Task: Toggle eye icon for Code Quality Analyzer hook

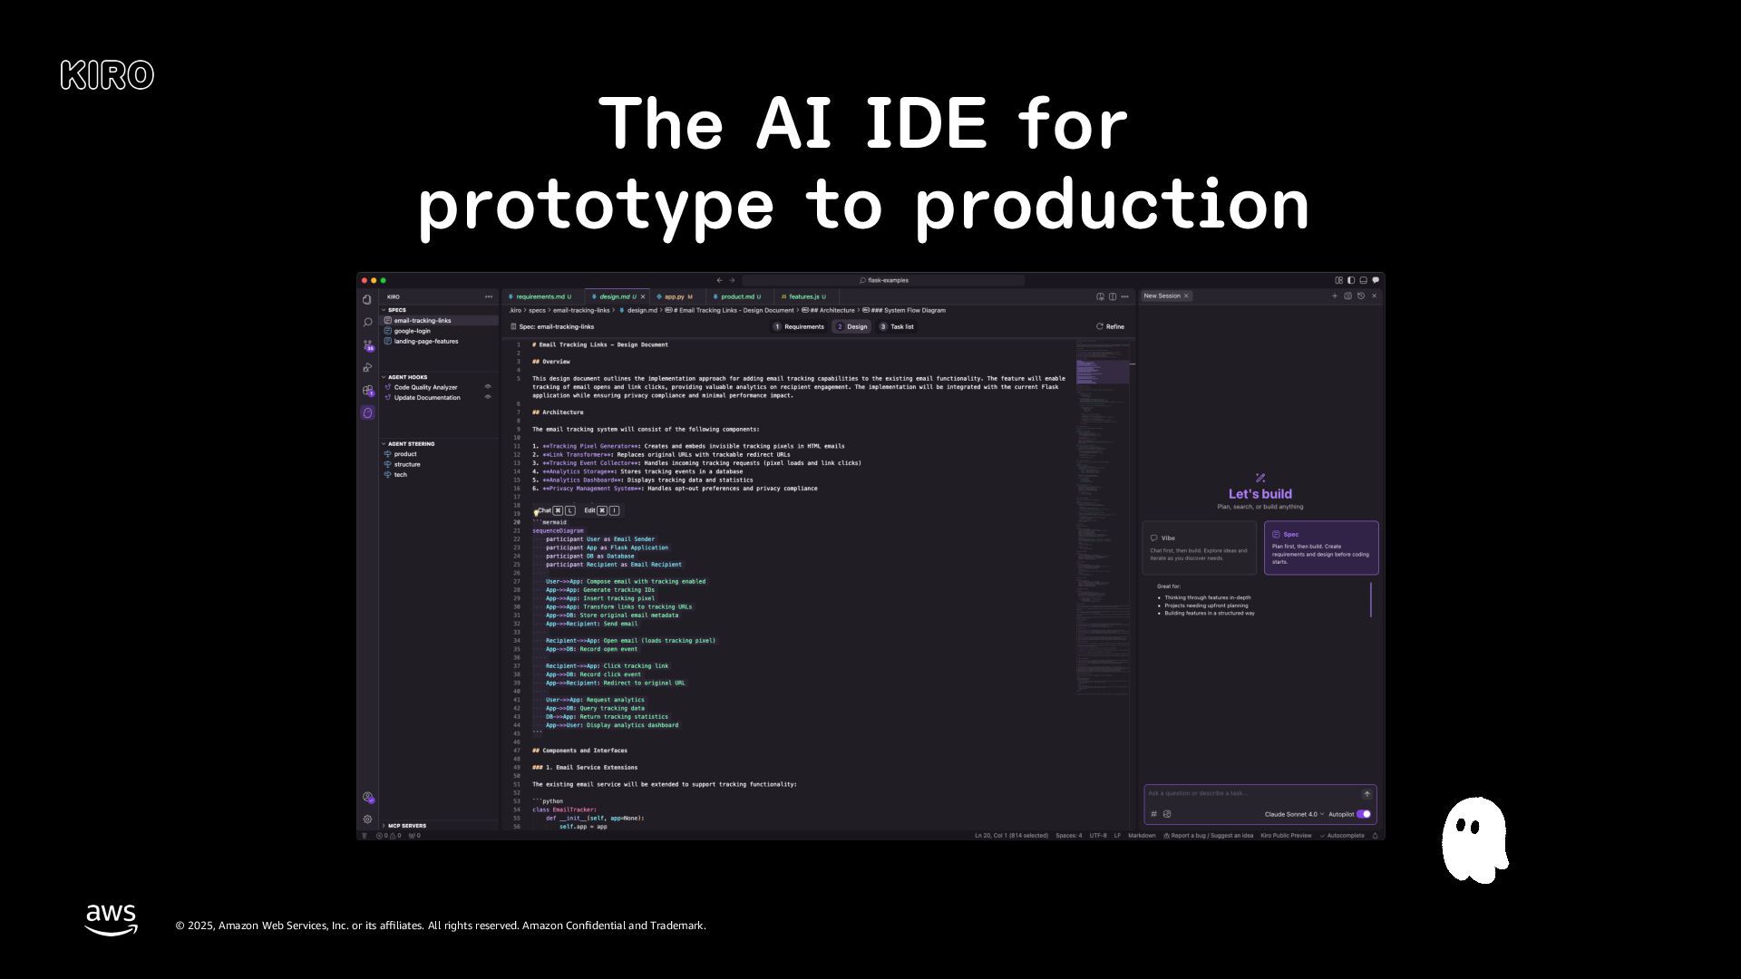Action: click(x=488, y=387)
